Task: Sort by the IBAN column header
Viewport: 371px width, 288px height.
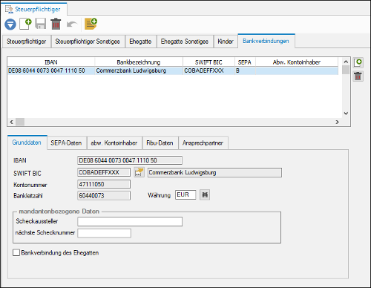Action: [51, 62]
